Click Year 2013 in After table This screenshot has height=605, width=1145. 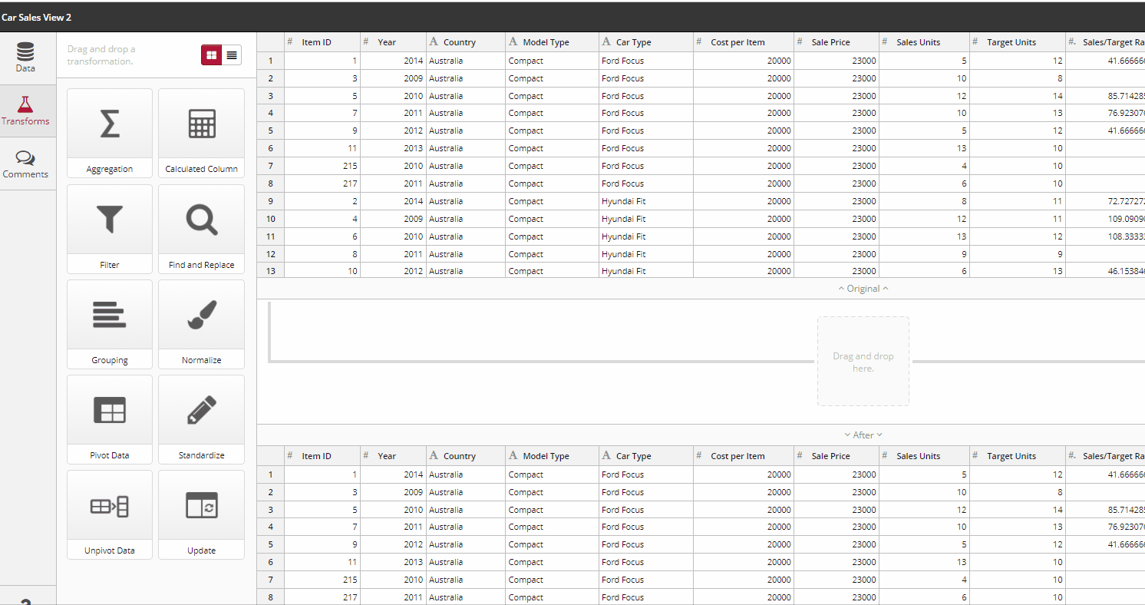(393, 562)
